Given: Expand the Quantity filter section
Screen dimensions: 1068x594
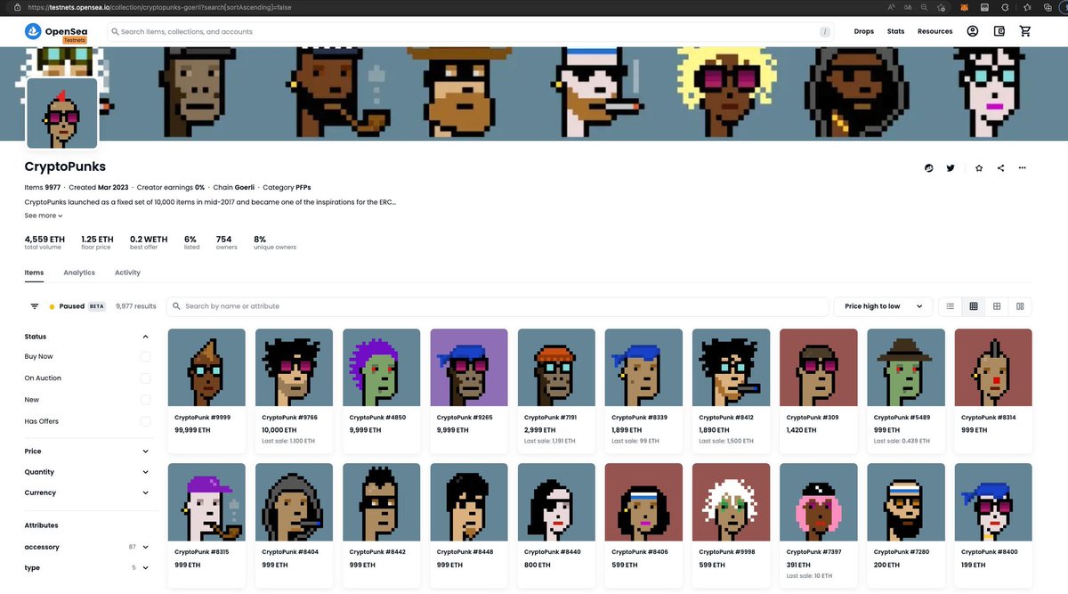Looking at the screenshot, I should (87, 472).
